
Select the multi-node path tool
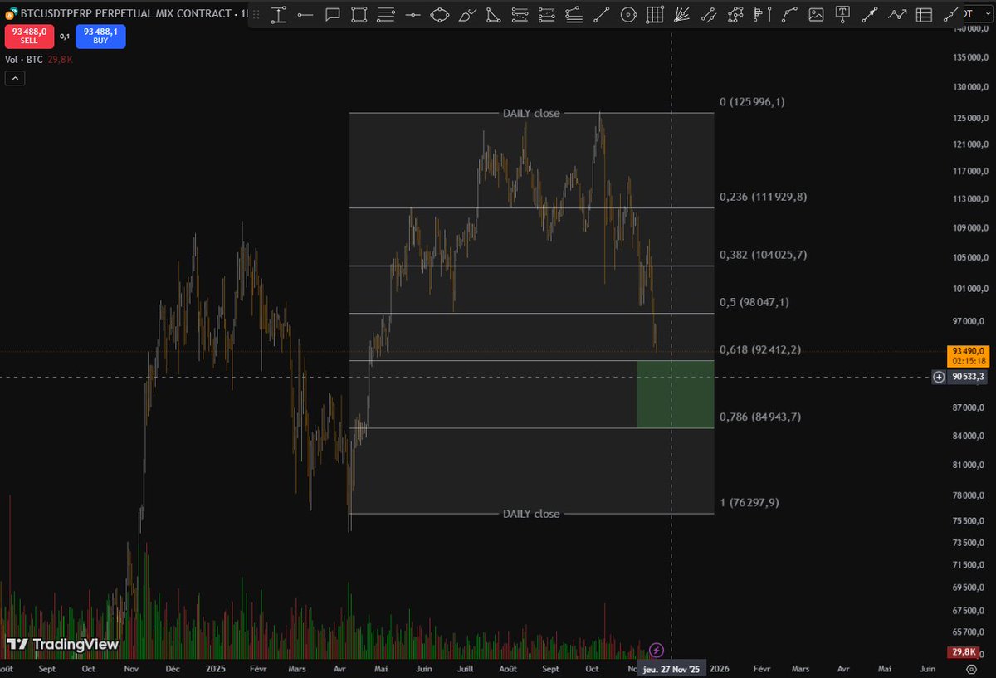coord(735,13)
